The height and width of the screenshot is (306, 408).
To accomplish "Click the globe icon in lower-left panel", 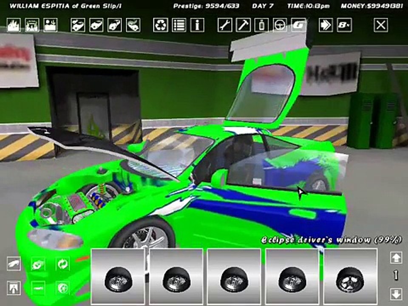I will [x=62, y=288].
